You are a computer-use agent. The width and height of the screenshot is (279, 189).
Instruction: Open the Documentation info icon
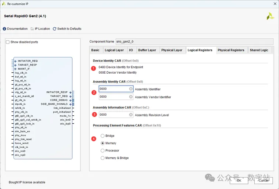click(x=4, y=29)
